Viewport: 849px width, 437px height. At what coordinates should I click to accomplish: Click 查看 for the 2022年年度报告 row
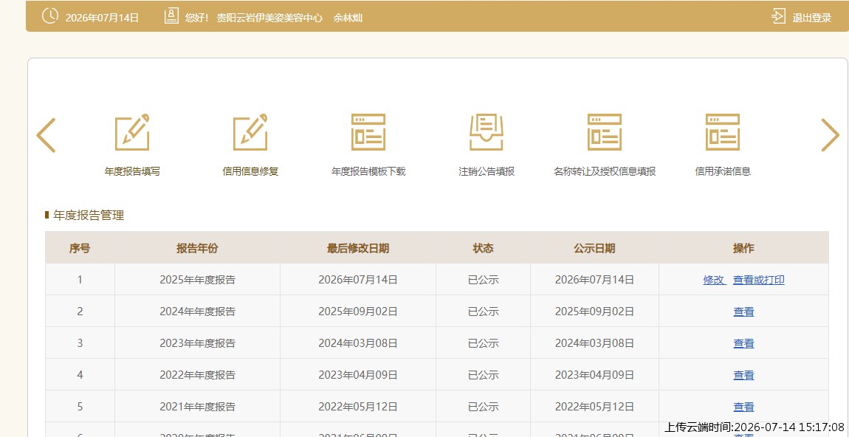pos(743,375)
